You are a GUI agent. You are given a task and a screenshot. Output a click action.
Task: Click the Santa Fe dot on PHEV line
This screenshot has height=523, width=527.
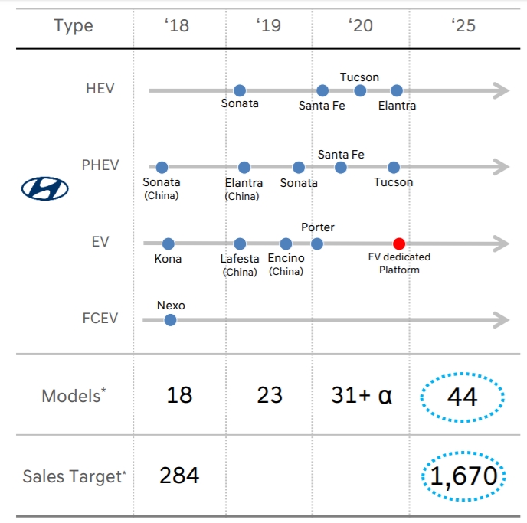[x=341, y=167]
